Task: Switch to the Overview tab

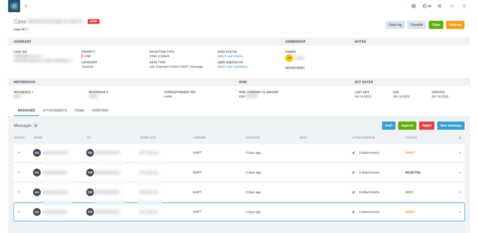Action: [x=100, y=110]
